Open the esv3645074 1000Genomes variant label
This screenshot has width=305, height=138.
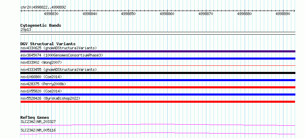click(x=62, y=55)
